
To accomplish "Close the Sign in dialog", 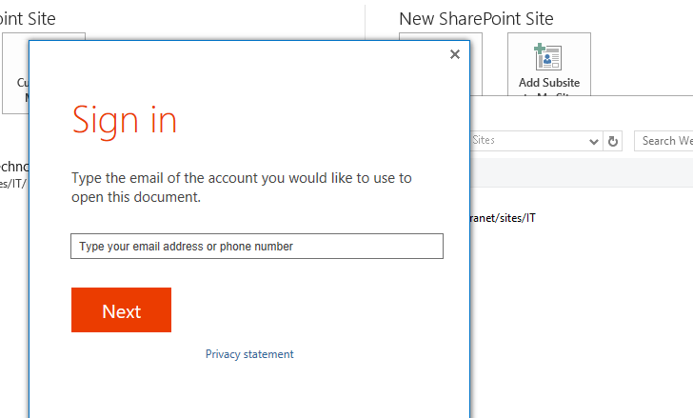I will [455, 54].
